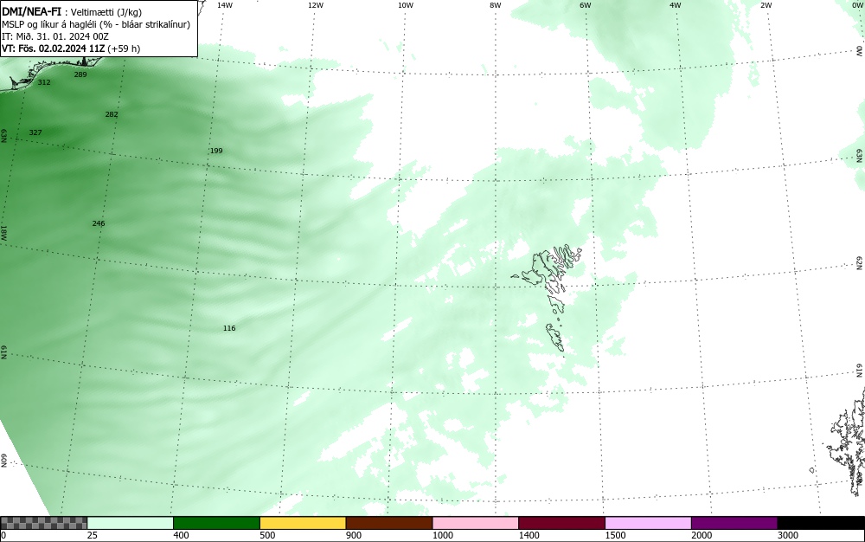Viewport: 865px width, 542px height.
Task: Click the CAPE value 199 on the map
Action: click(x=216, y=151)
